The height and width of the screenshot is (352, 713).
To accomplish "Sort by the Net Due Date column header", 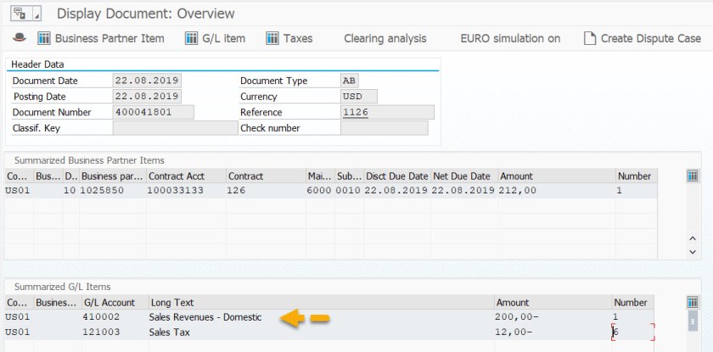I will click(x=463, y=176).
